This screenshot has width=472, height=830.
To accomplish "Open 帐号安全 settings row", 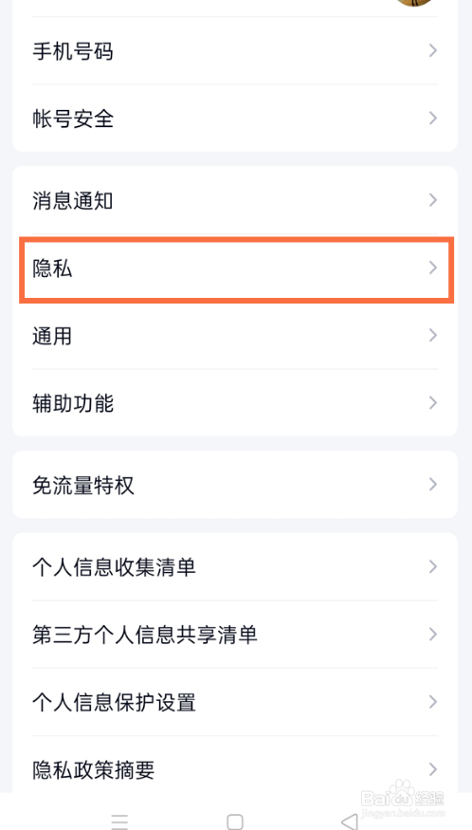I will coord(235,118).
